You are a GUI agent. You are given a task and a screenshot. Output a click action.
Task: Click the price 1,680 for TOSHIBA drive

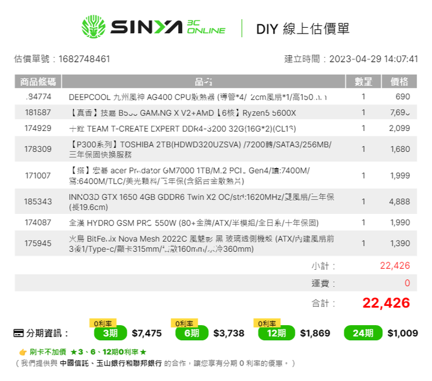pyautogui.click(x=400, y=149)
